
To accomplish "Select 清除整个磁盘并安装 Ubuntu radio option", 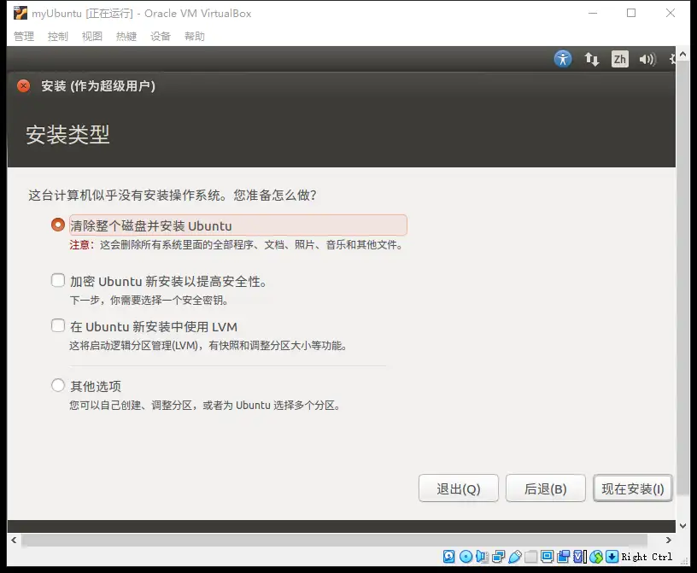I will [x=58, y=225].
